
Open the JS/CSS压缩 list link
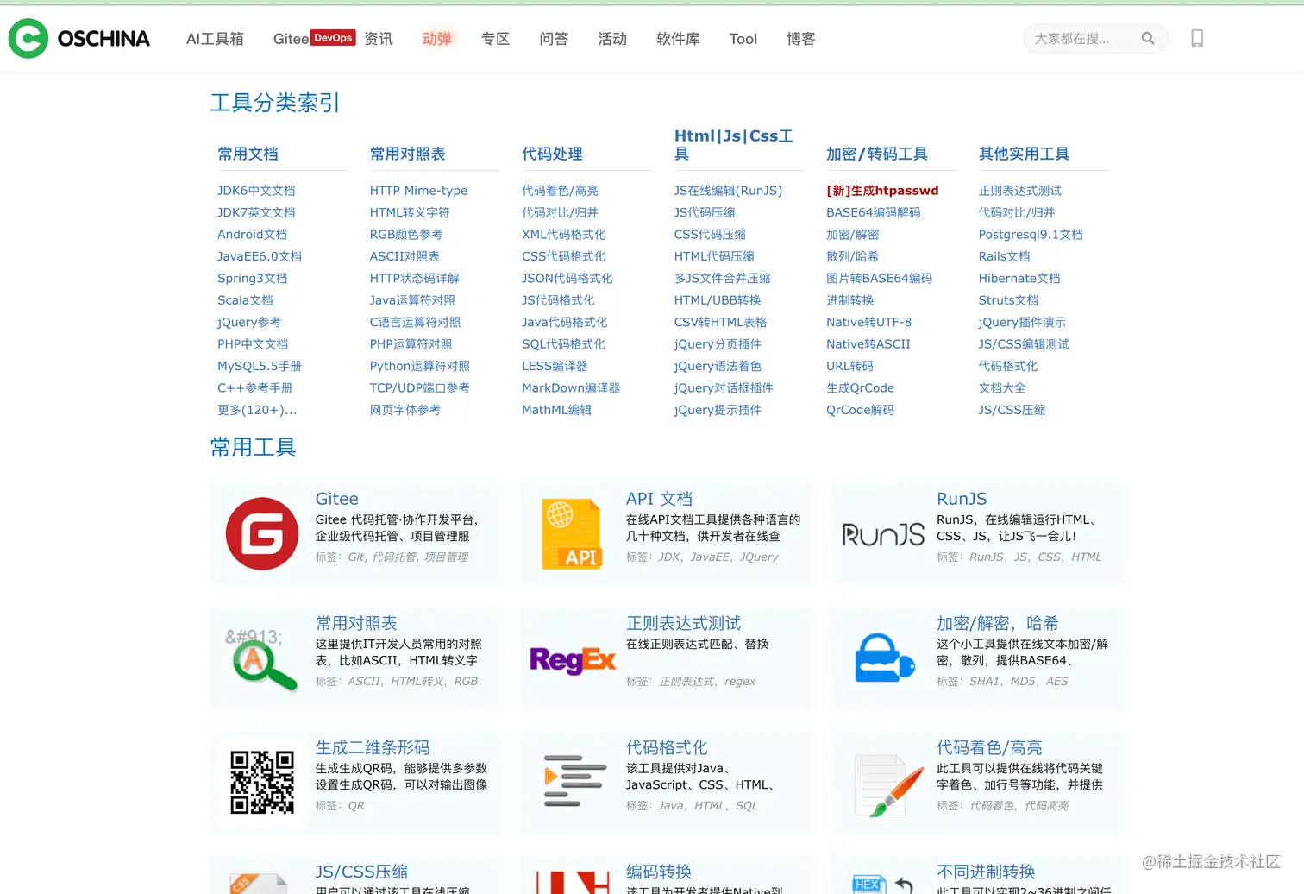click(1012, 410)
